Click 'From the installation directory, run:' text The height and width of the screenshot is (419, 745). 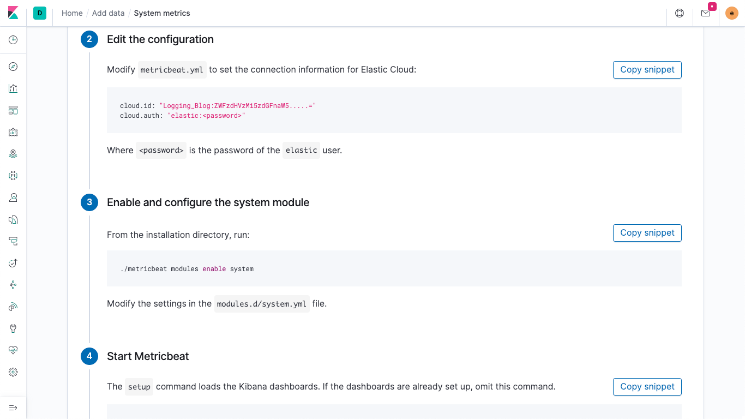178,235
